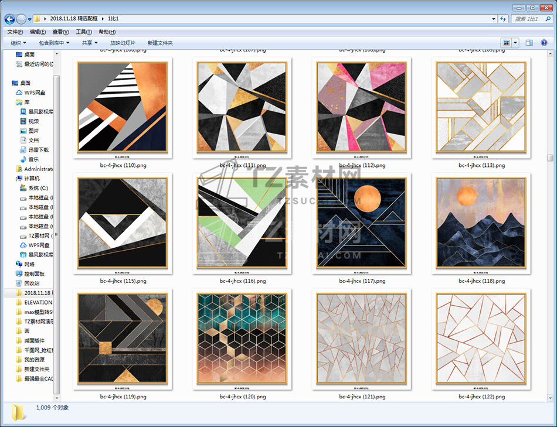Click the 放映幻灯片 button
Image resolution: width=557 pixels, height=427 pixels.
(123, 43)
